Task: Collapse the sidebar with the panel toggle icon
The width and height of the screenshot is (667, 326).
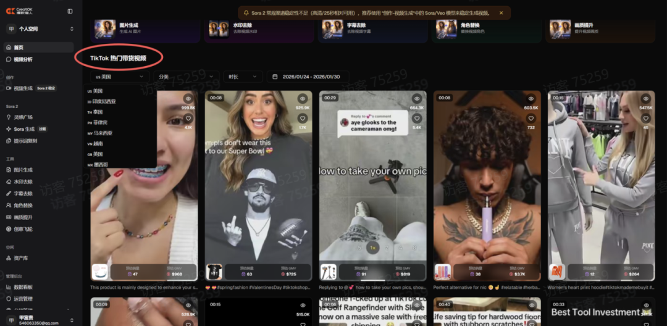Action: click(x=70, y=12)
